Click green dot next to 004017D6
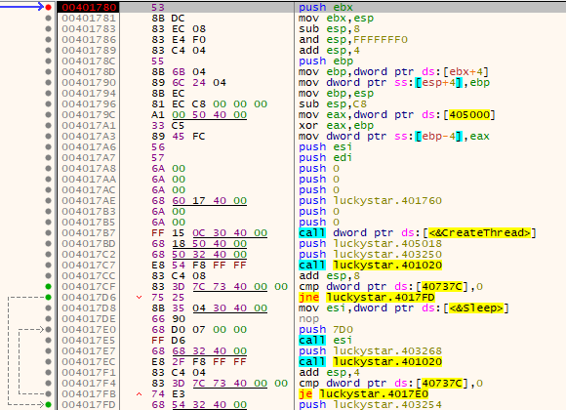566x410 pixels. coord(49,298)
